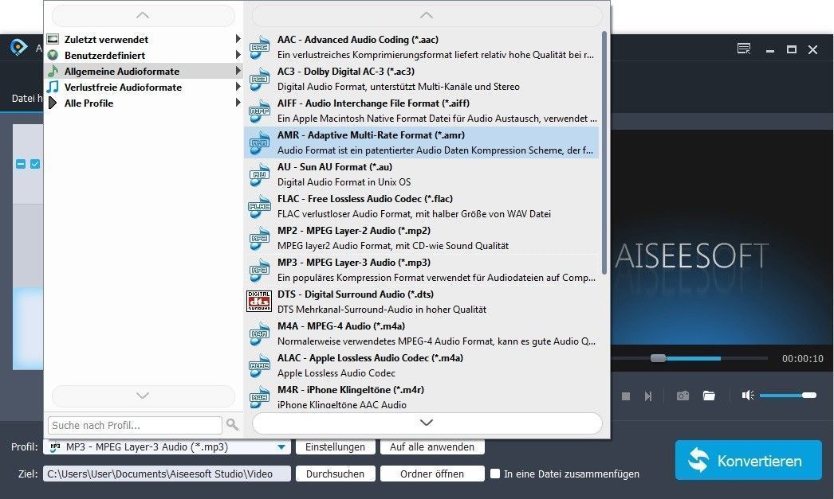
Task: Click the DTS Digital Surround icon
Action: (259, 302)
